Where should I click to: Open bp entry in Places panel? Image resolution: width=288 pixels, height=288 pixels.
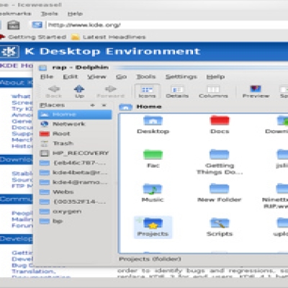tap(75, 221)
